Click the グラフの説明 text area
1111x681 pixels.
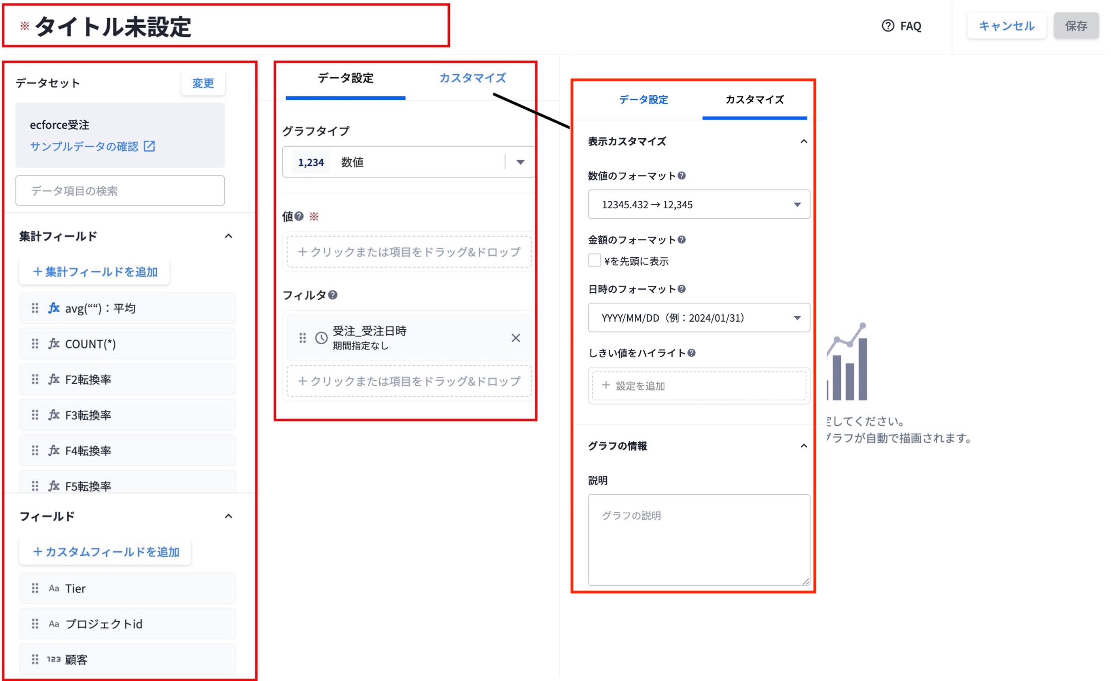click(699, 540)
